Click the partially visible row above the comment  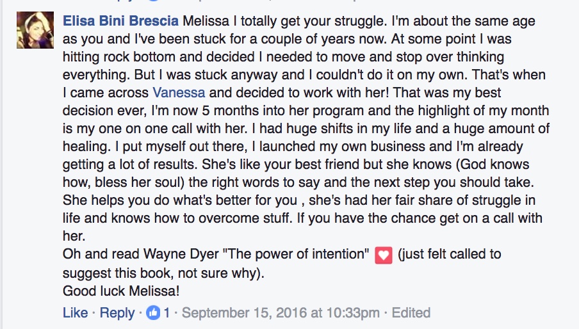289,2
